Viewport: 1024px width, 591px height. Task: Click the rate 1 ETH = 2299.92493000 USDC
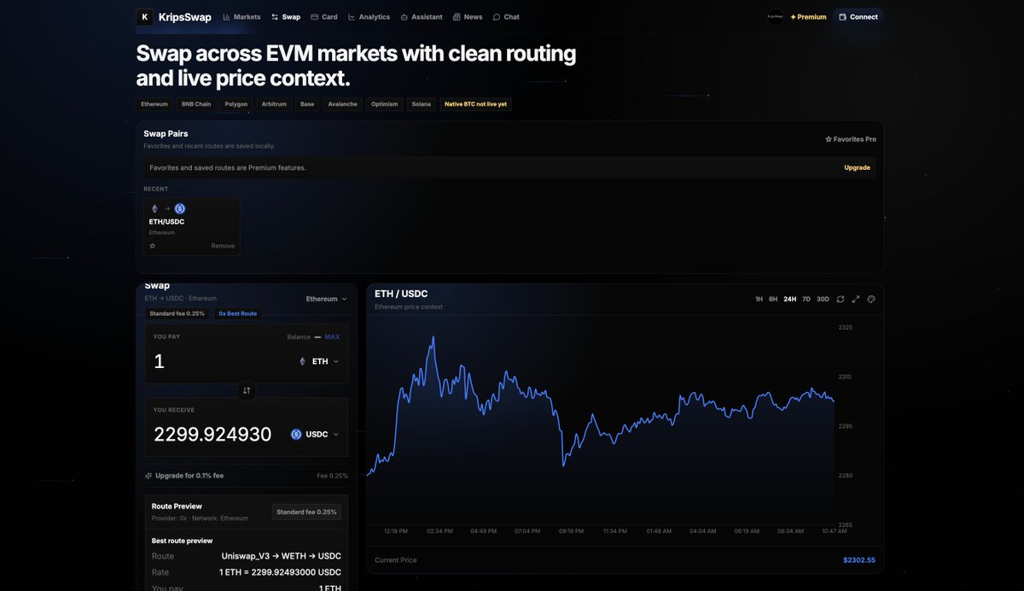click(280, 572)
